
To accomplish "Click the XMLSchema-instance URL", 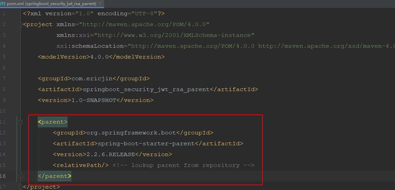I will pyautogui.click(x=174, y=35).
